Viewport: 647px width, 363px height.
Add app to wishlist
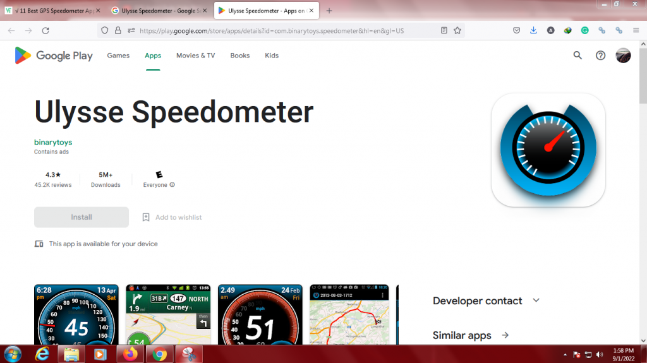[x=172, y=217]
